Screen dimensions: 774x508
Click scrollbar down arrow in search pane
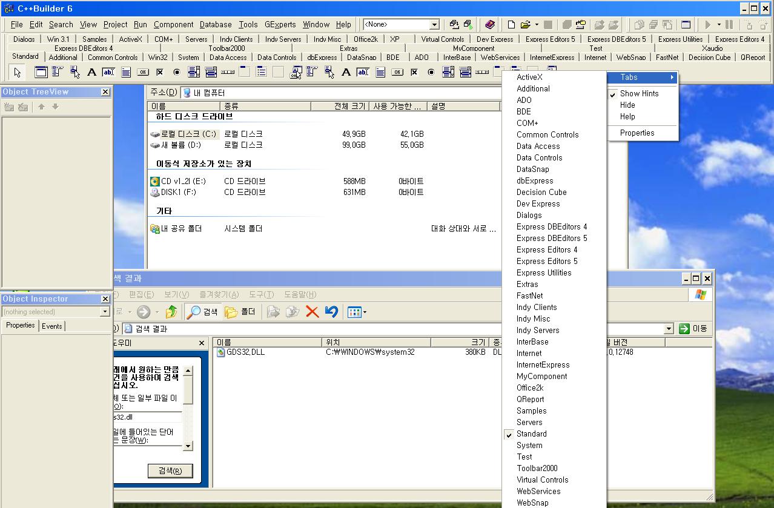click(x=188, y=446)
